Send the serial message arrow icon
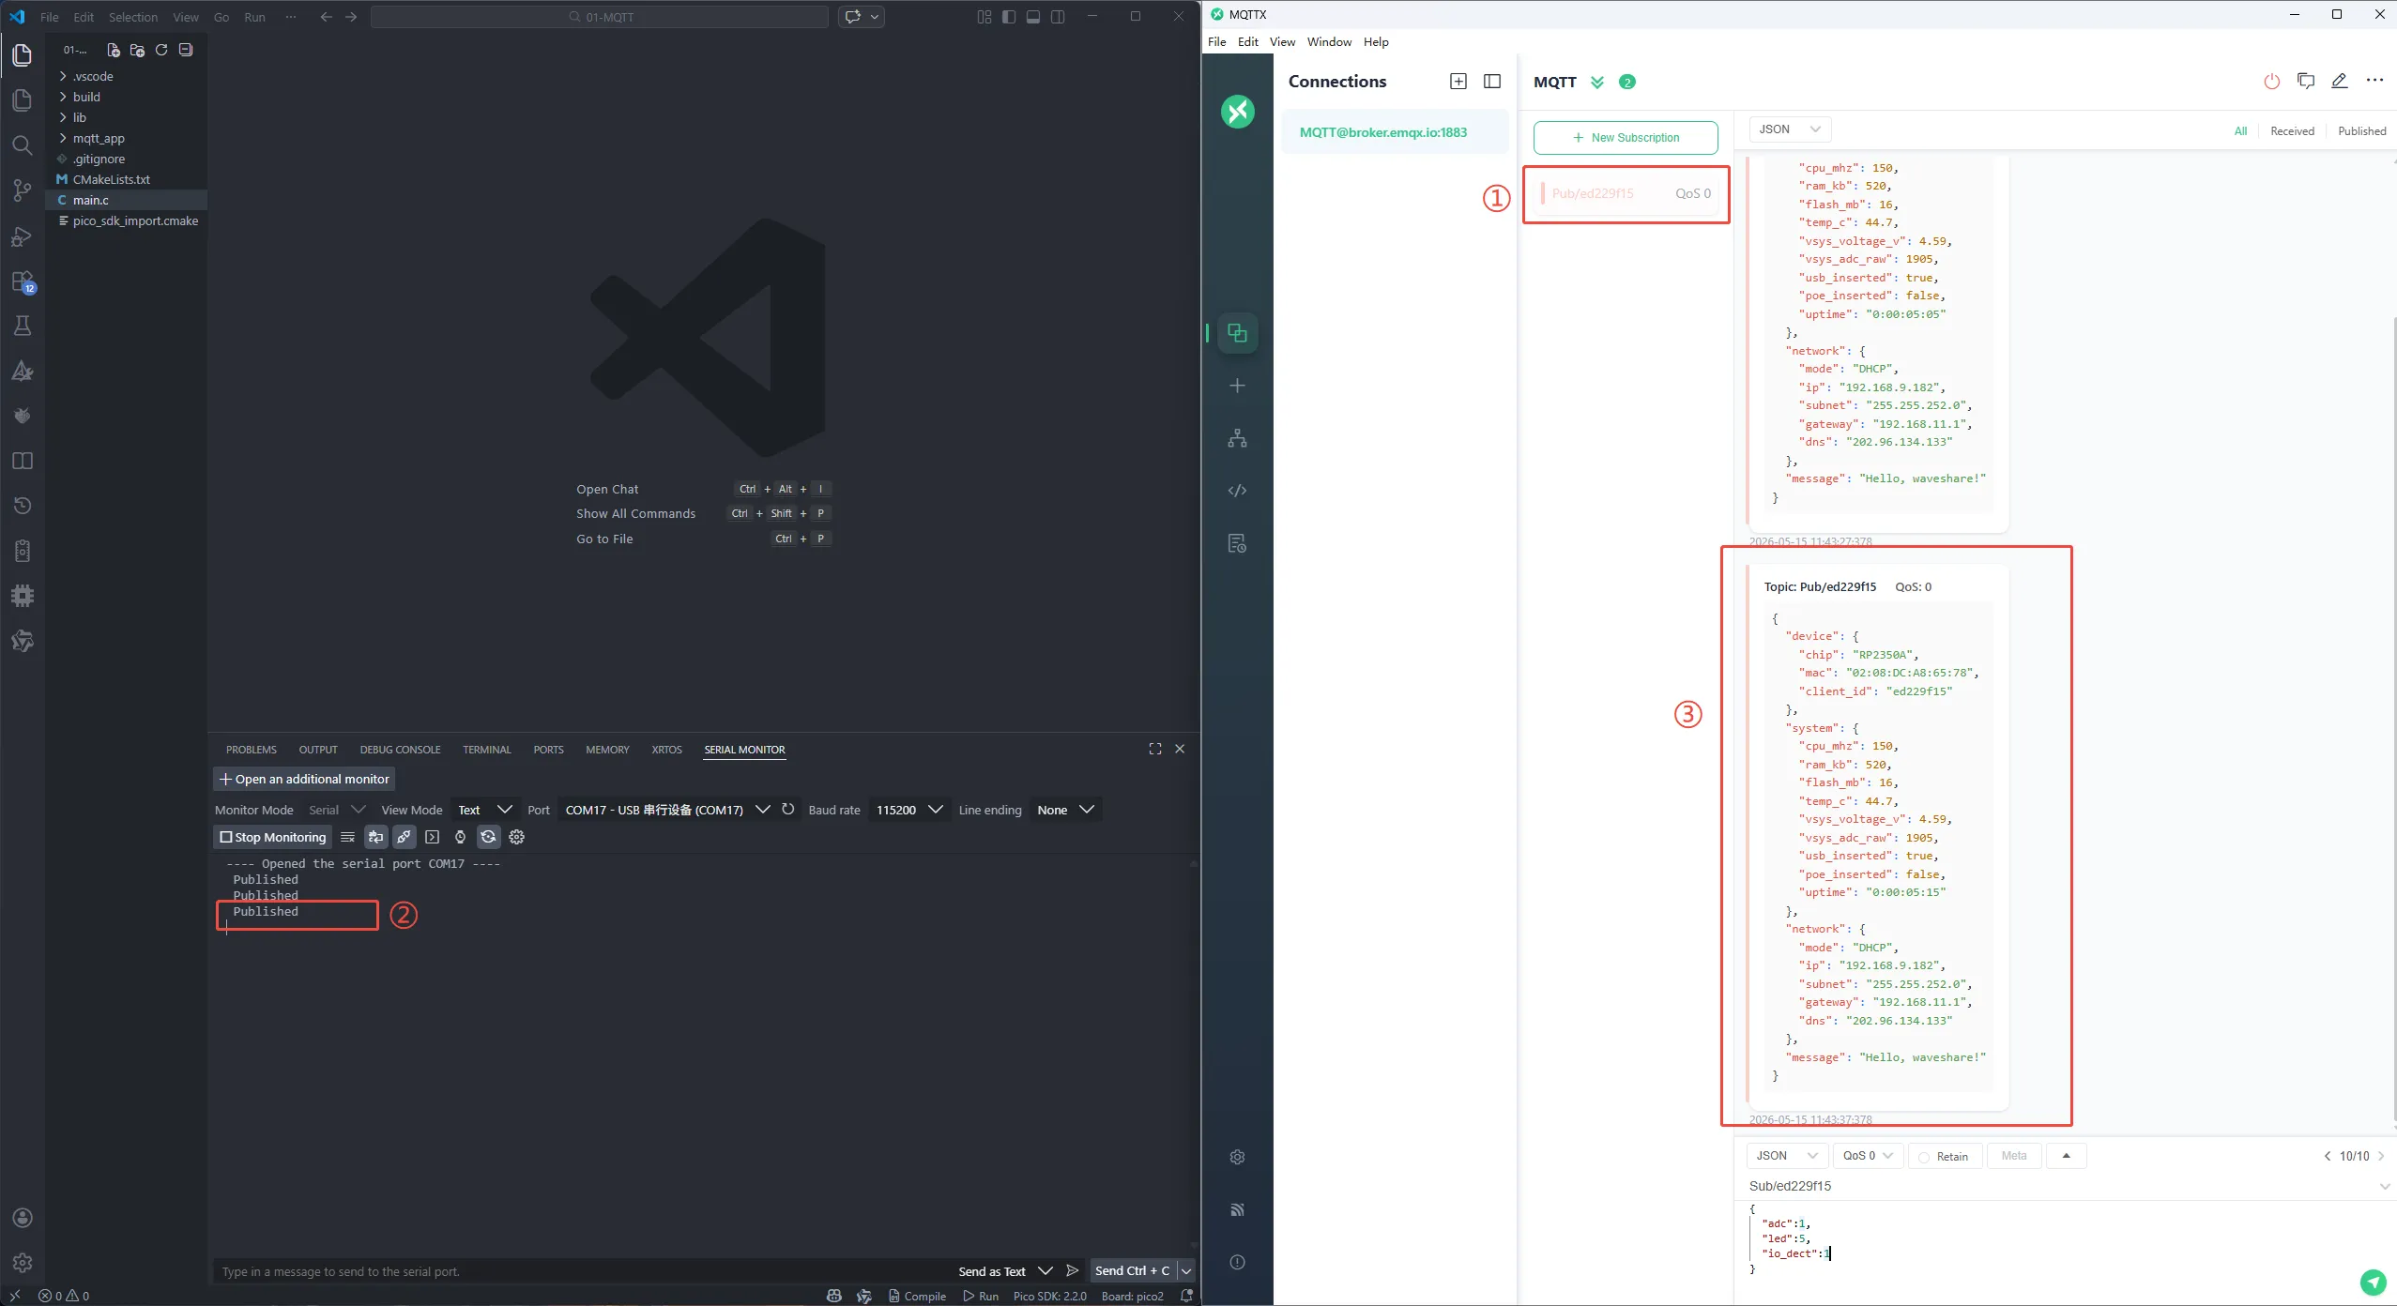 click(1073, 1270)
